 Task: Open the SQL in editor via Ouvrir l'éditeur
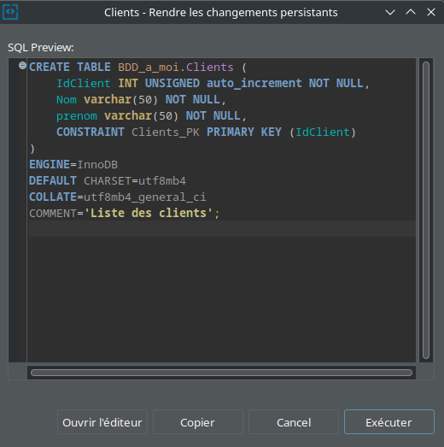(x=102, y=422)
